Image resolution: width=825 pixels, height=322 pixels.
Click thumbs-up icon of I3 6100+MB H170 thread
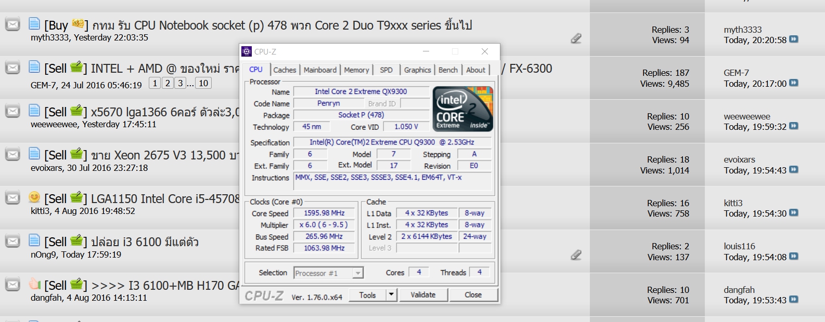[x=34, y=284]
